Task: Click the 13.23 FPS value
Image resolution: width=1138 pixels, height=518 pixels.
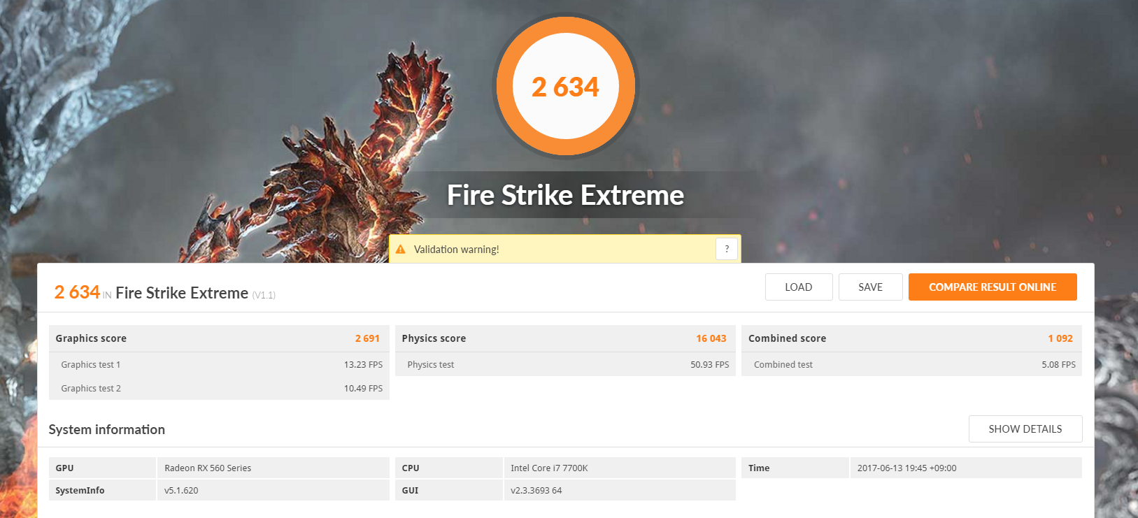Action: (x=363, y=365)
